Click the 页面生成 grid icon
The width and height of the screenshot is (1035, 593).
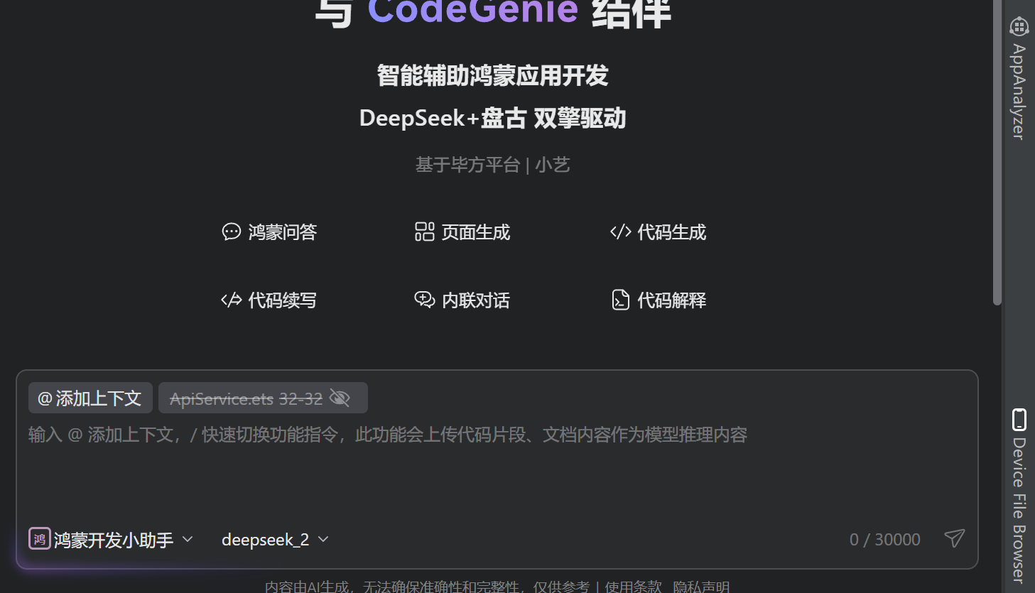tap(425, 232)
